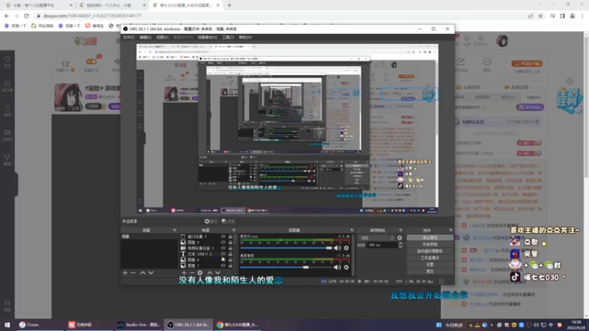589x331 pixels.
Task: Toggle lock on 视频采集设备 3 source
Action: (230, 248)
